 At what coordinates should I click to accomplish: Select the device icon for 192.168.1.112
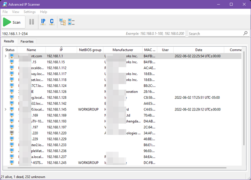[13, 68]
